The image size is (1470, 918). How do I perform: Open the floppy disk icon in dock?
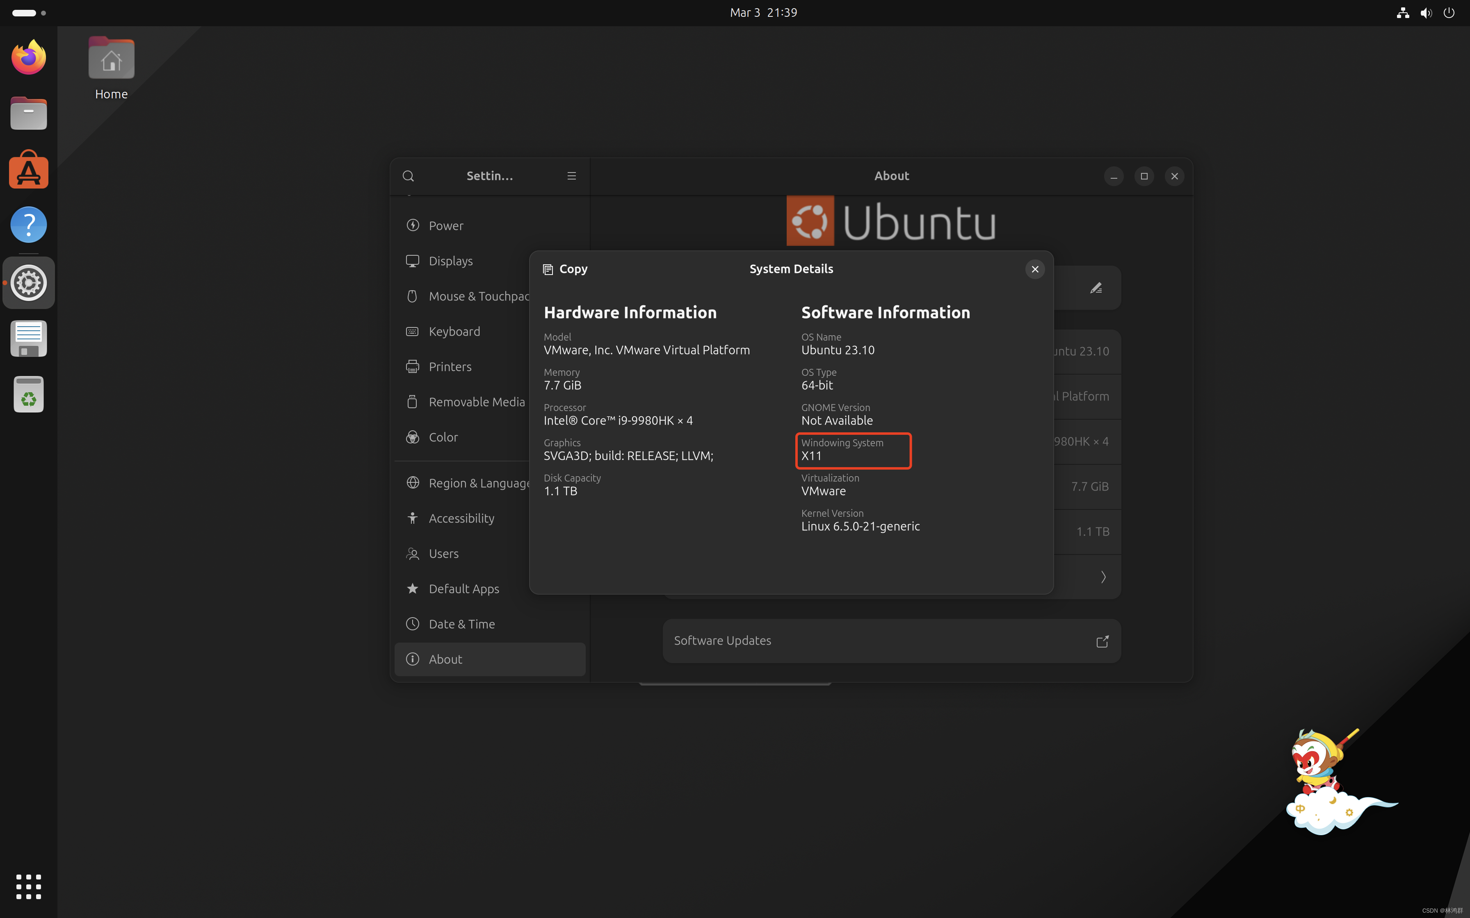point(29,338)
